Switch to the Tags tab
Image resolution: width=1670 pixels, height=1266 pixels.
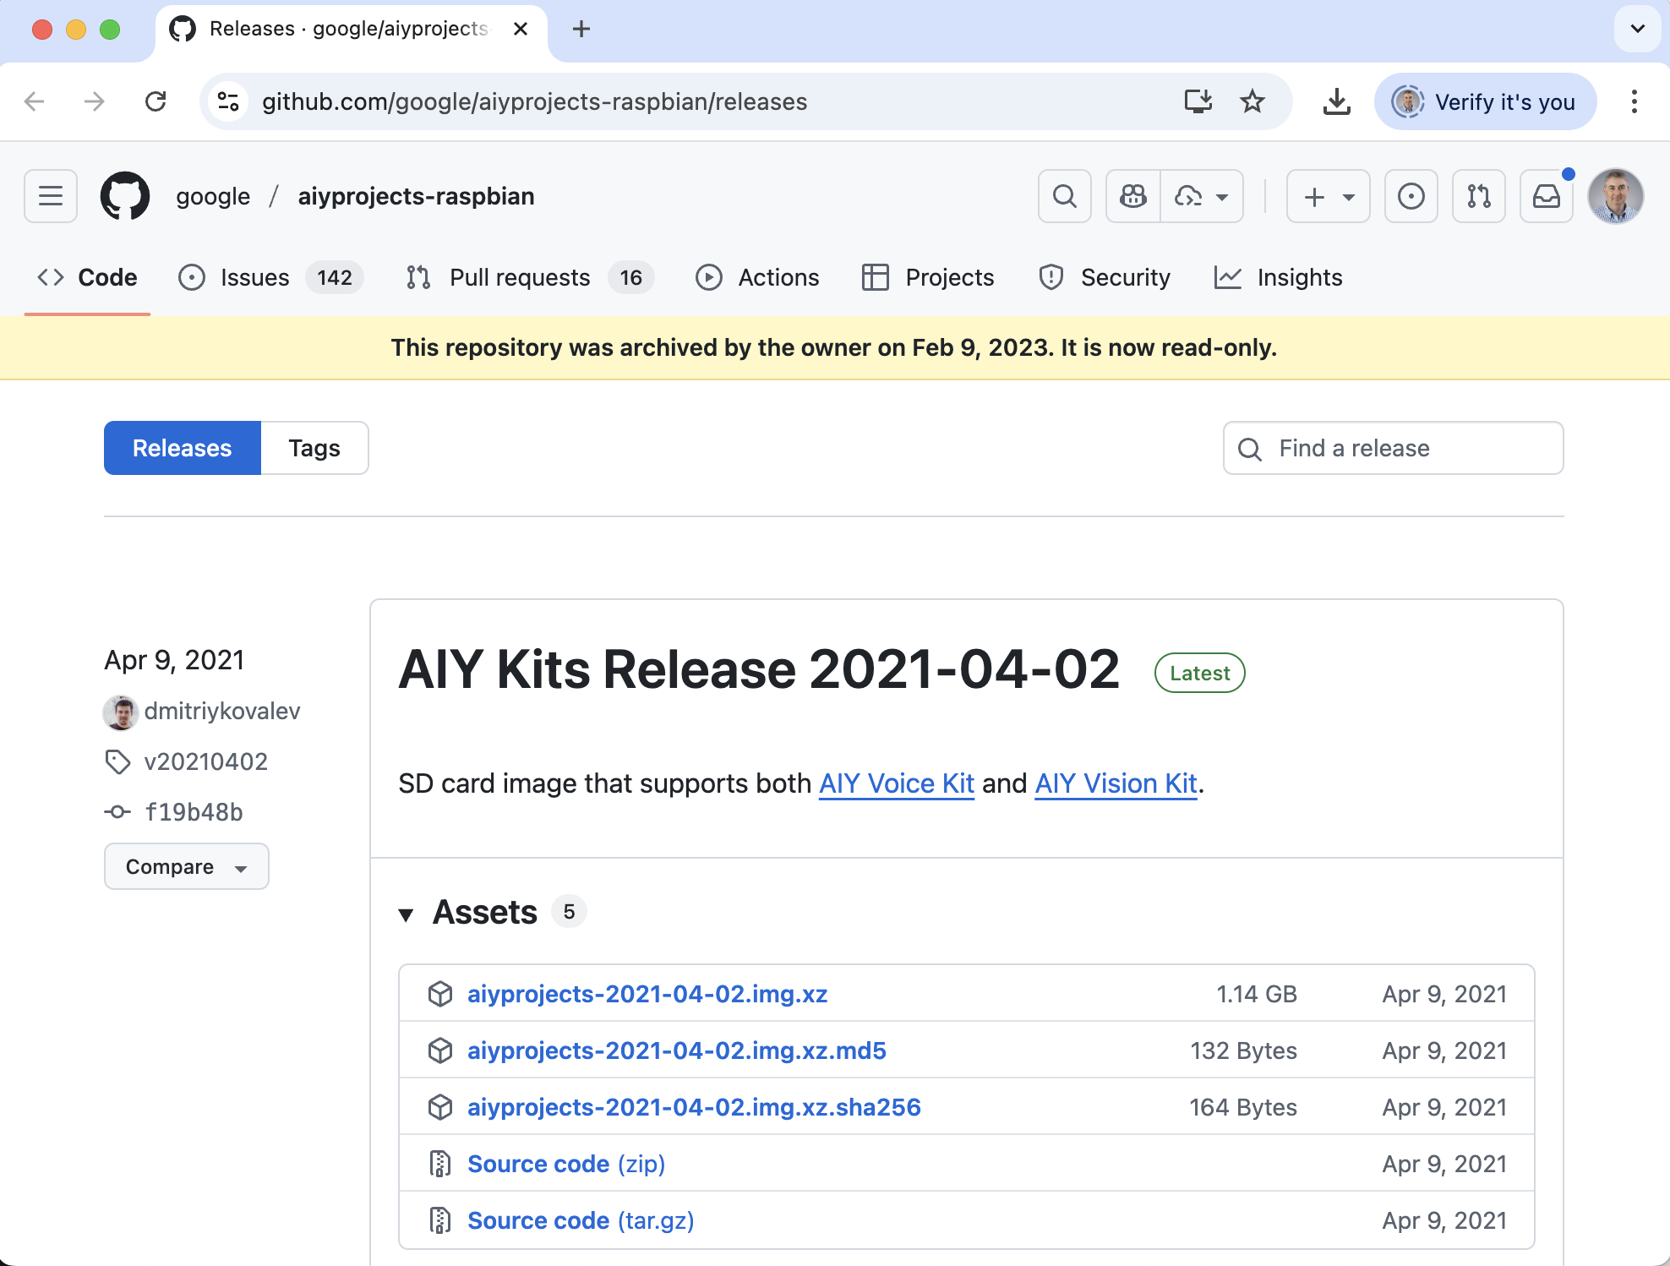(314, 448)
